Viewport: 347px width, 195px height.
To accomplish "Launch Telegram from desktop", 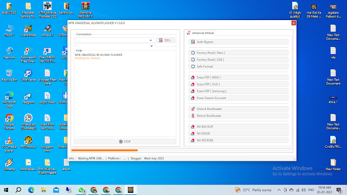I will click(28, 98).
